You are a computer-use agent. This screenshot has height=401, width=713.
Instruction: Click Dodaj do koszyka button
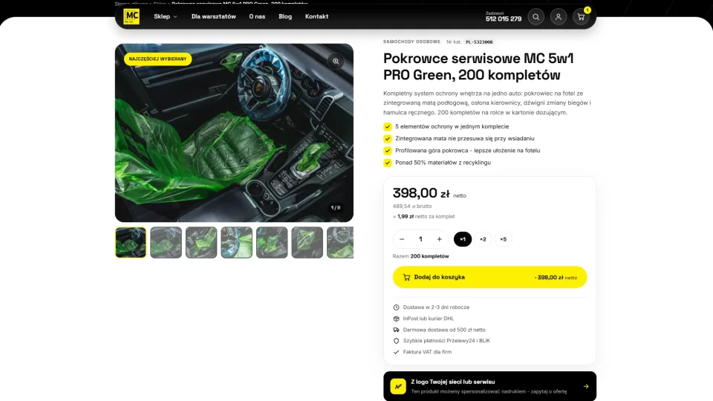pos(489,277)
